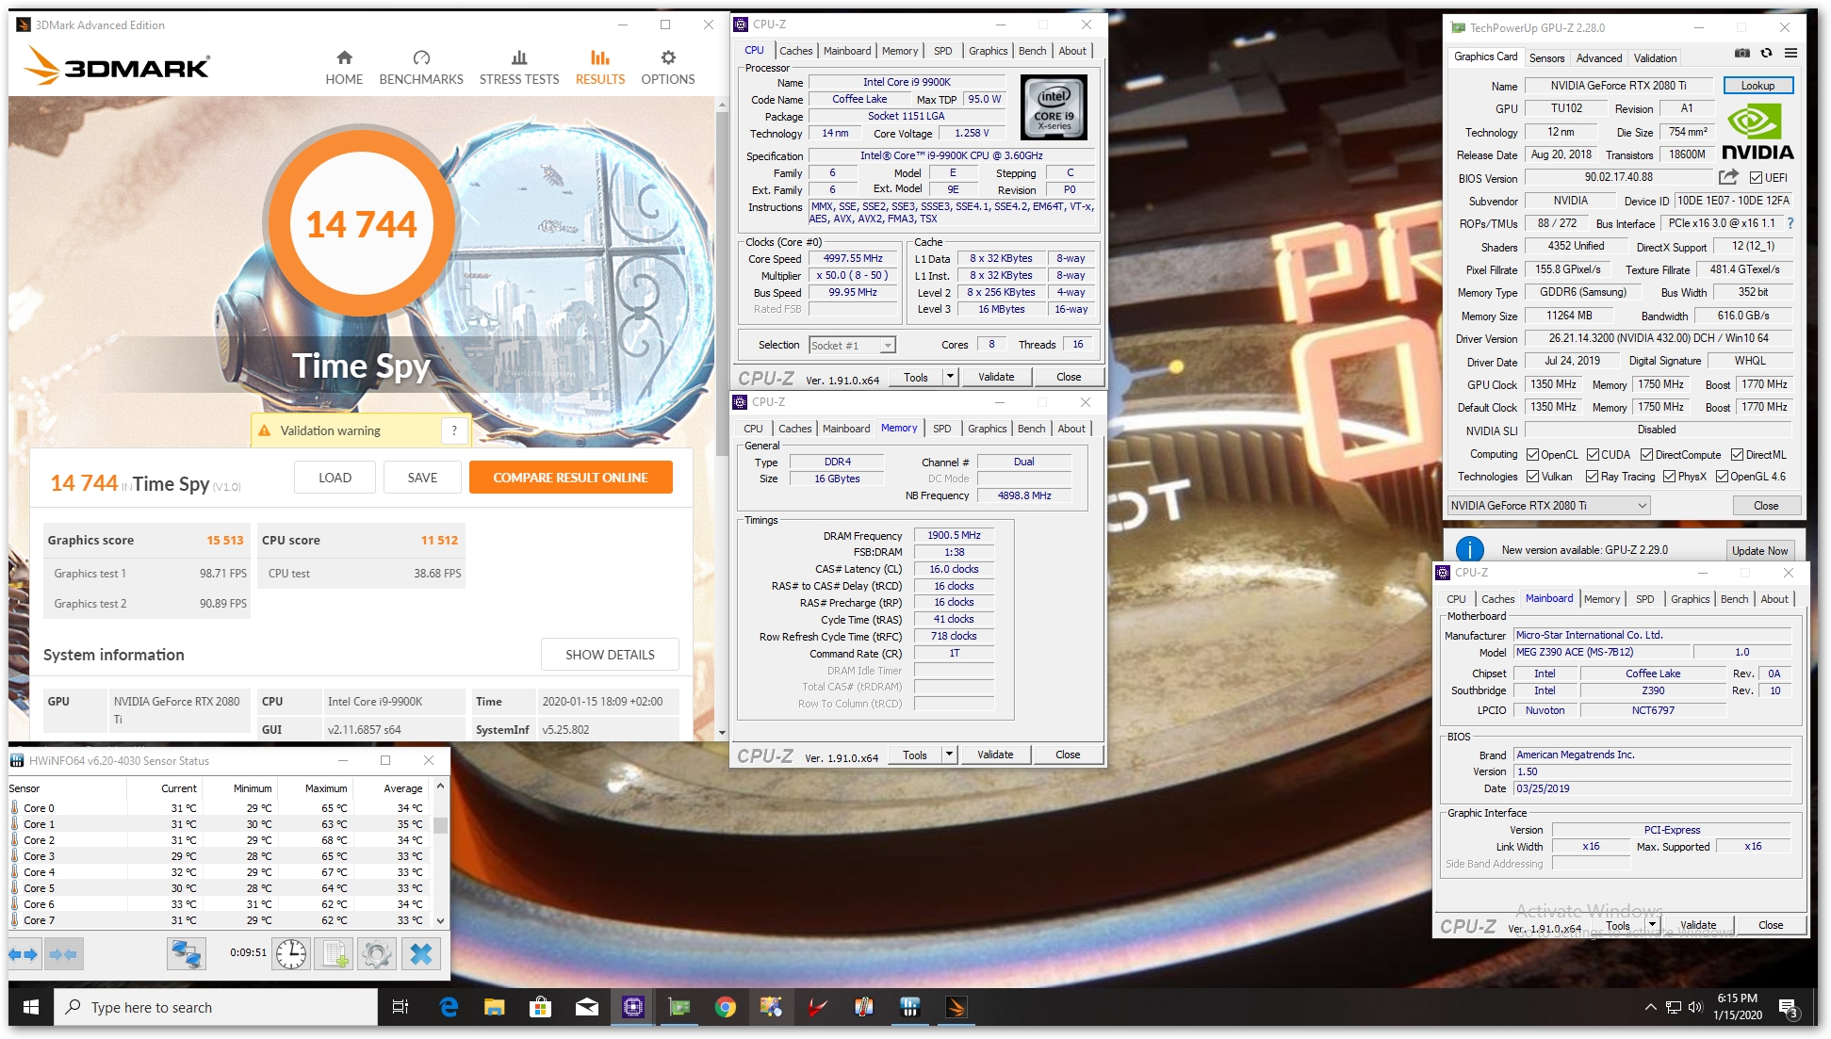Open Graphics tab in top CPU-Z window
The height and width of the screenshot is (1039, 1831).
(988, 51)
